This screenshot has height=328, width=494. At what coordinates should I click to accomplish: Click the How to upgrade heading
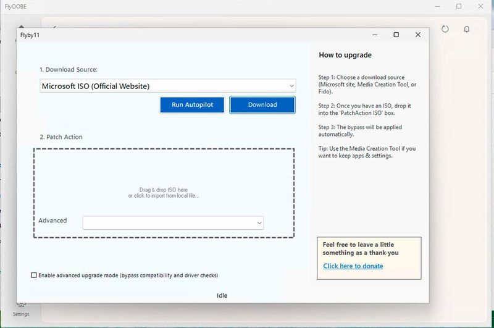click(x=345, y=55)
